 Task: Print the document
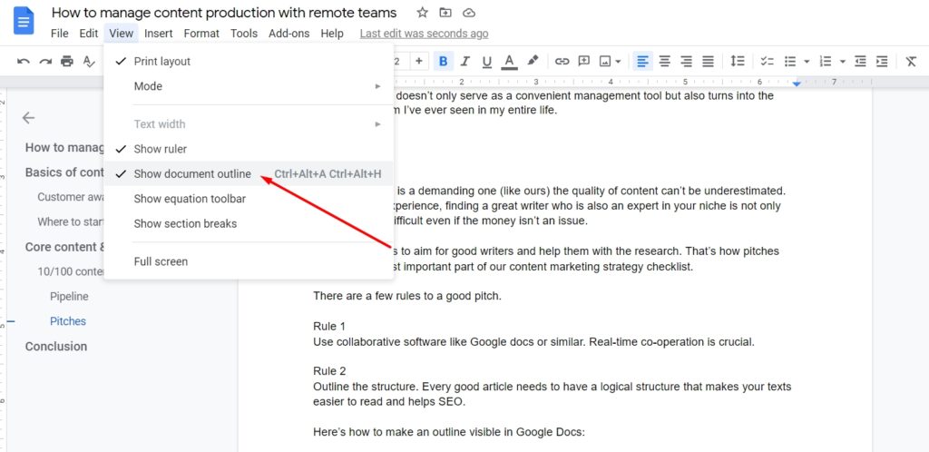(67, 61)
